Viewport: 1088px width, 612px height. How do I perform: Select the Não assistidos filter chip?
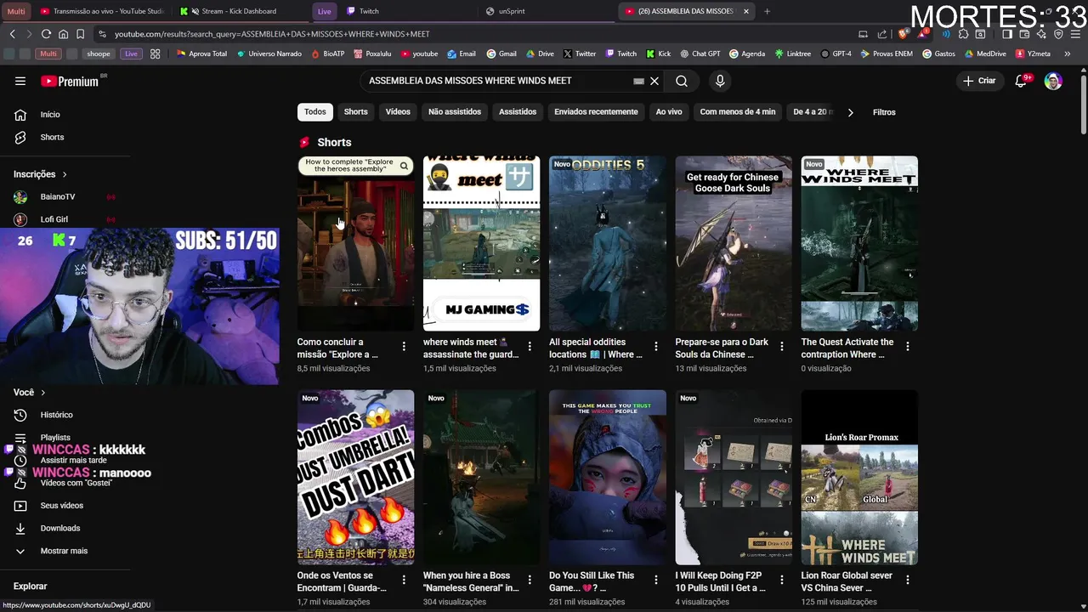[455, 112]
